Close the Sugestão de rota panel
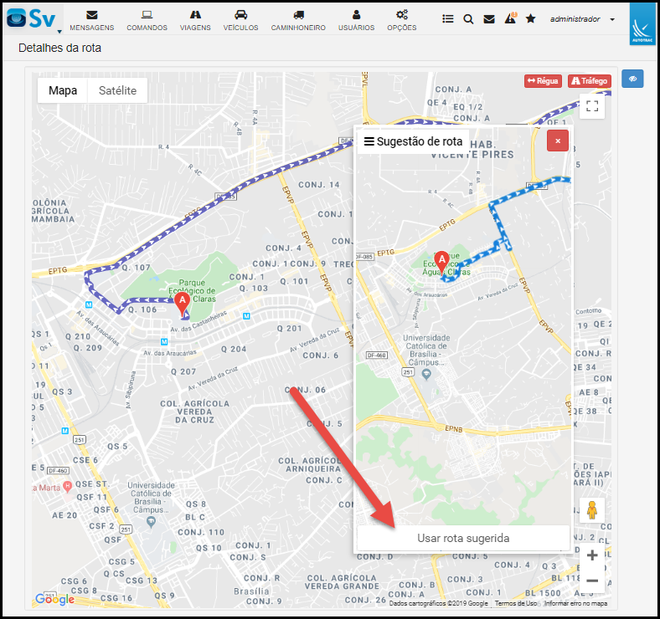 click(x=557, y=141)
